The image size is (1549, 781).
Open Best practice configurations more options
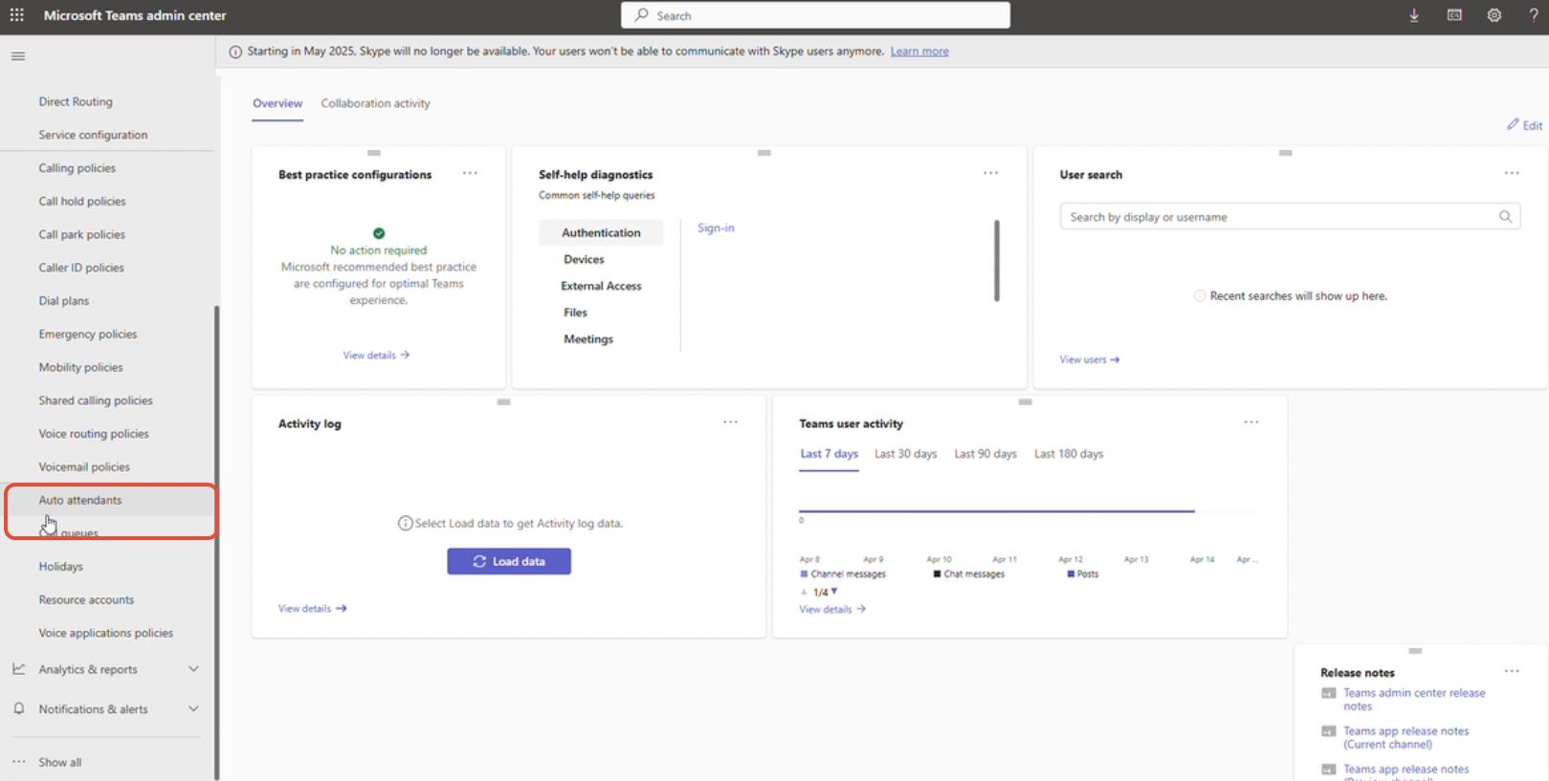pos(470,173)
